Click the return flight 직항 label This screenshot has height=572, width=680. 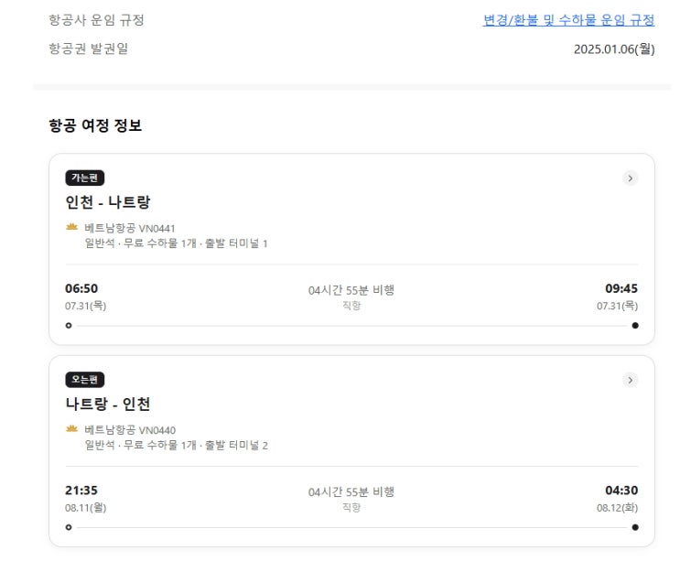tap(351, 507)
